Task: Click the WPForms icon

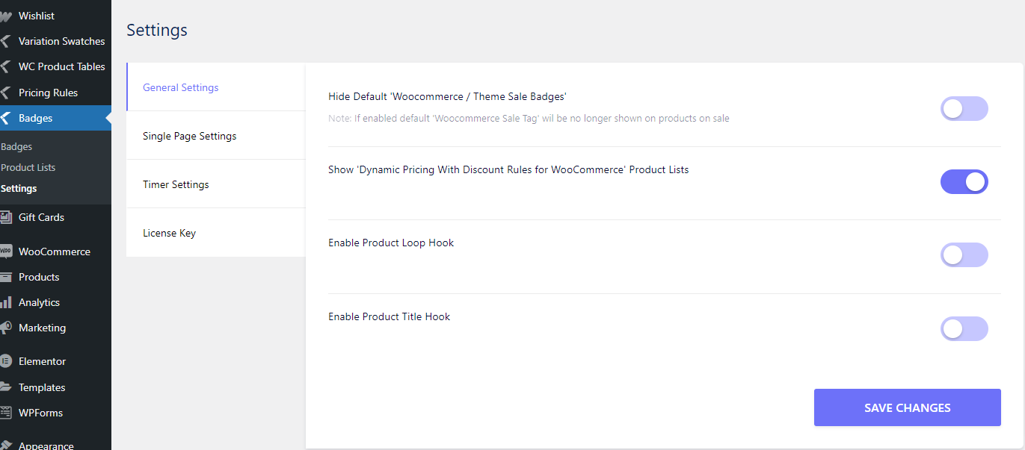Action: [6, 413]
